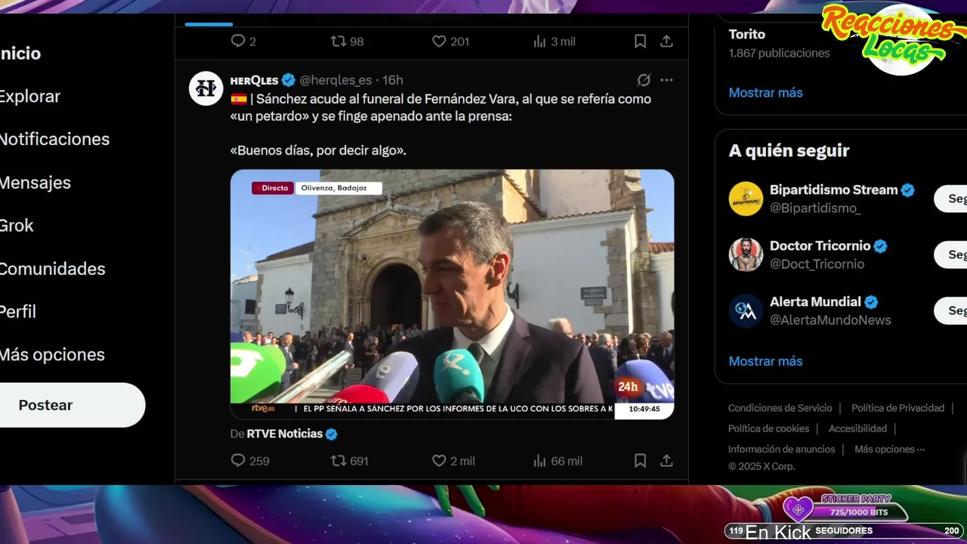Open Perfil in the sidebar

pos(18,311)
